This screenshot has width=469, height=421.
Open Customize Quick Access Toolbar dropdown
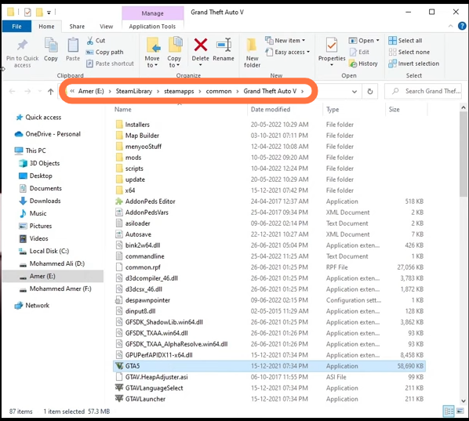tap(49, 13)
